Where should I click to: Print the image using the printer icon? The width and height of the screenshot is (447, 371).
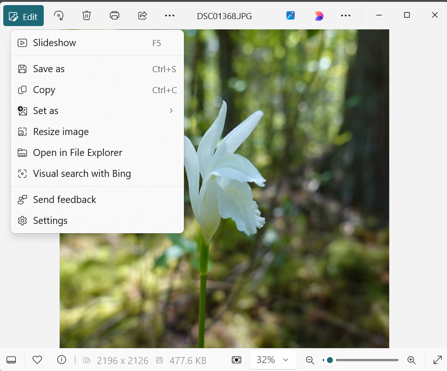115,15
